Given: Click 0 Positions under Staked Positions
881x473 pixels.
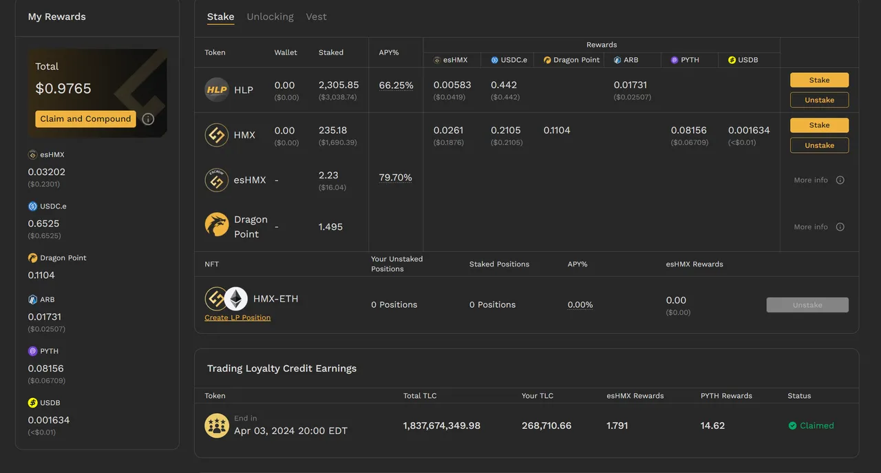Looking at the screenshot, I should 493,305.
